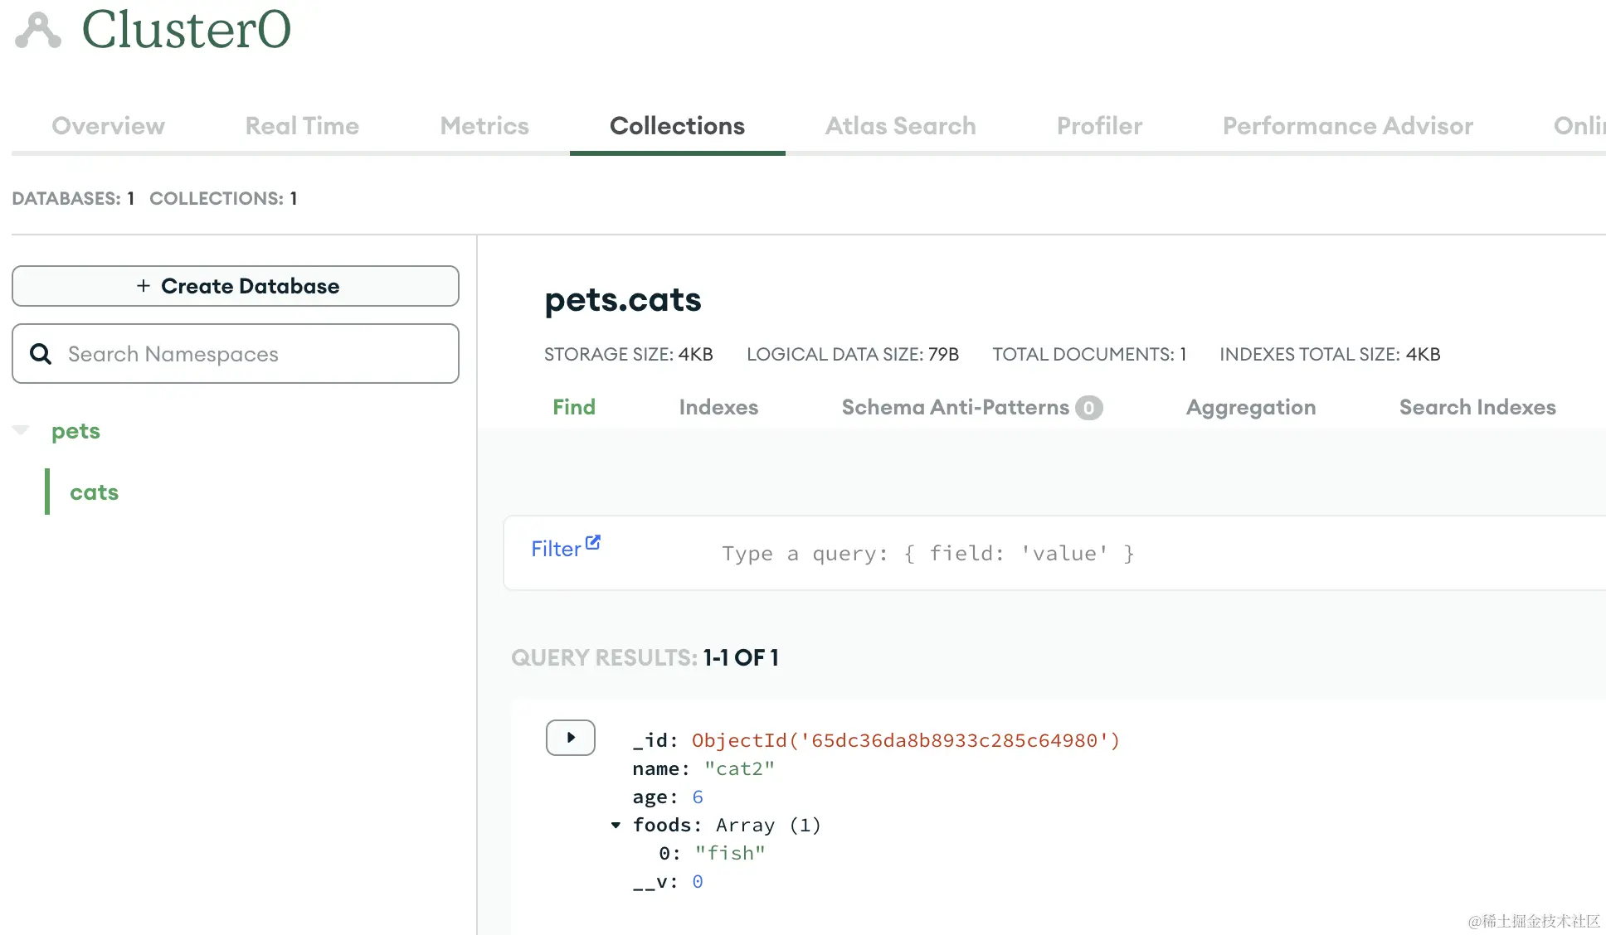Click the external link icon next to Filter

tap(592, 543)
